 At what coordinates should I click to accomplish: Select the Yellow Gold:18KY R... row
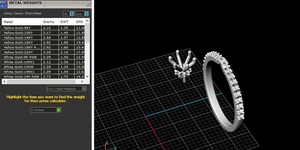(43, 47)
